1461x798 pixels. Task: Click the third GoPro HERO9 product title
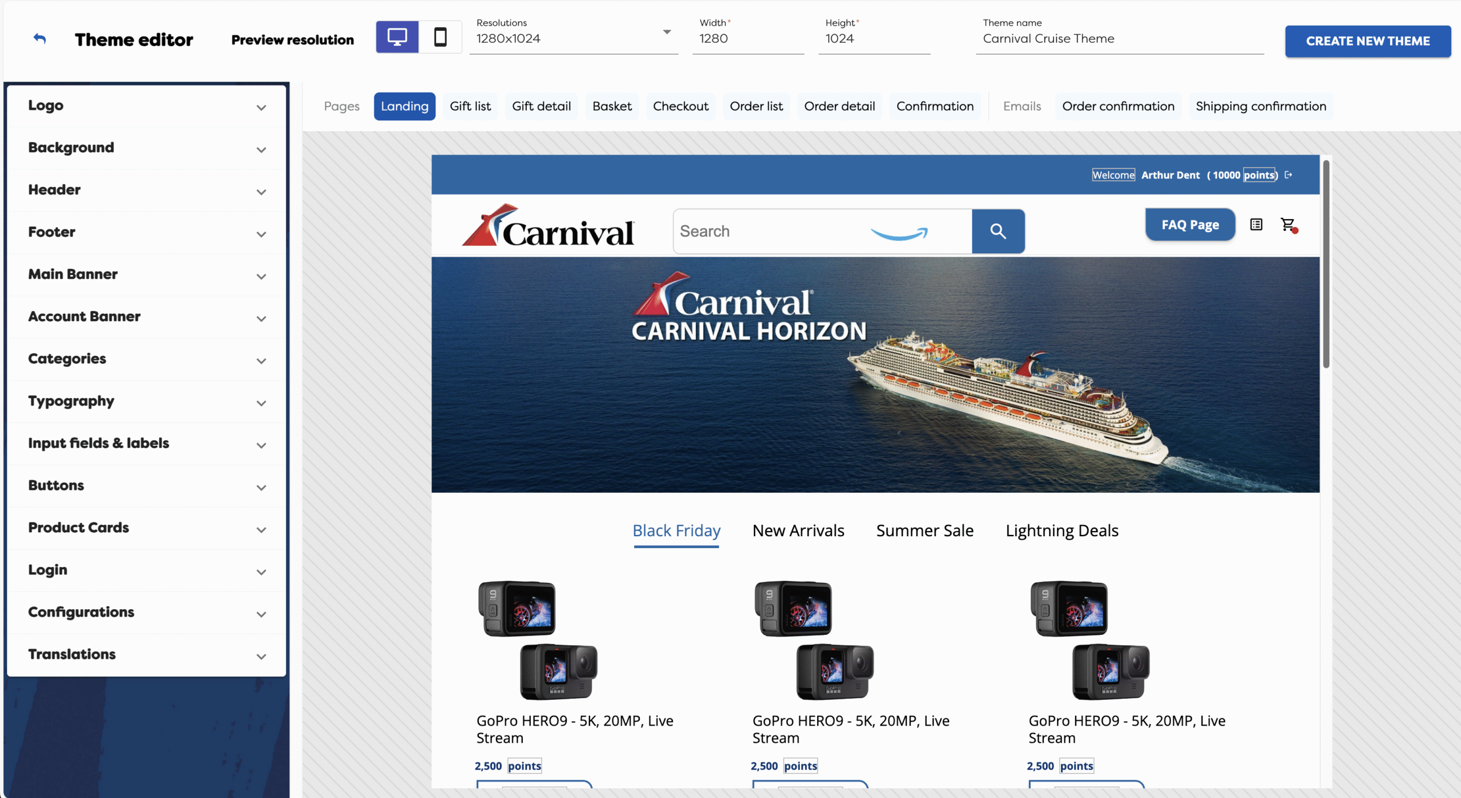click(1127, 729)
